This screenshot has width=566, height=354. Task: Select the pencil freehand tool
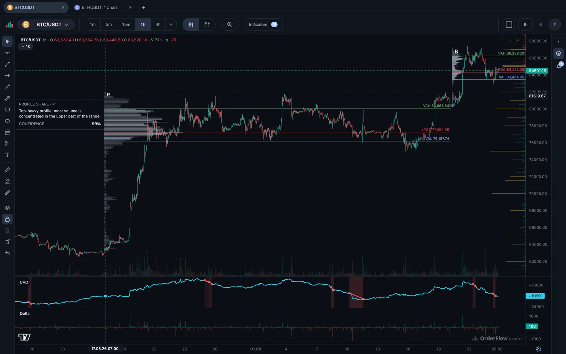tap(7, 170)
